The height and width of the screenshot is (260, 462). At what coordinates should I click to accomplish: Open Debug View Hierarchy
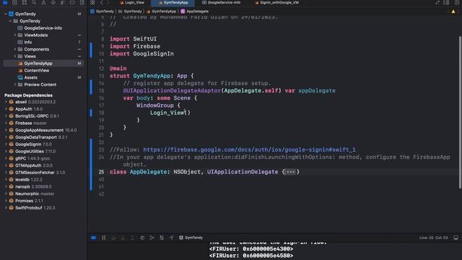coord(142,238)
